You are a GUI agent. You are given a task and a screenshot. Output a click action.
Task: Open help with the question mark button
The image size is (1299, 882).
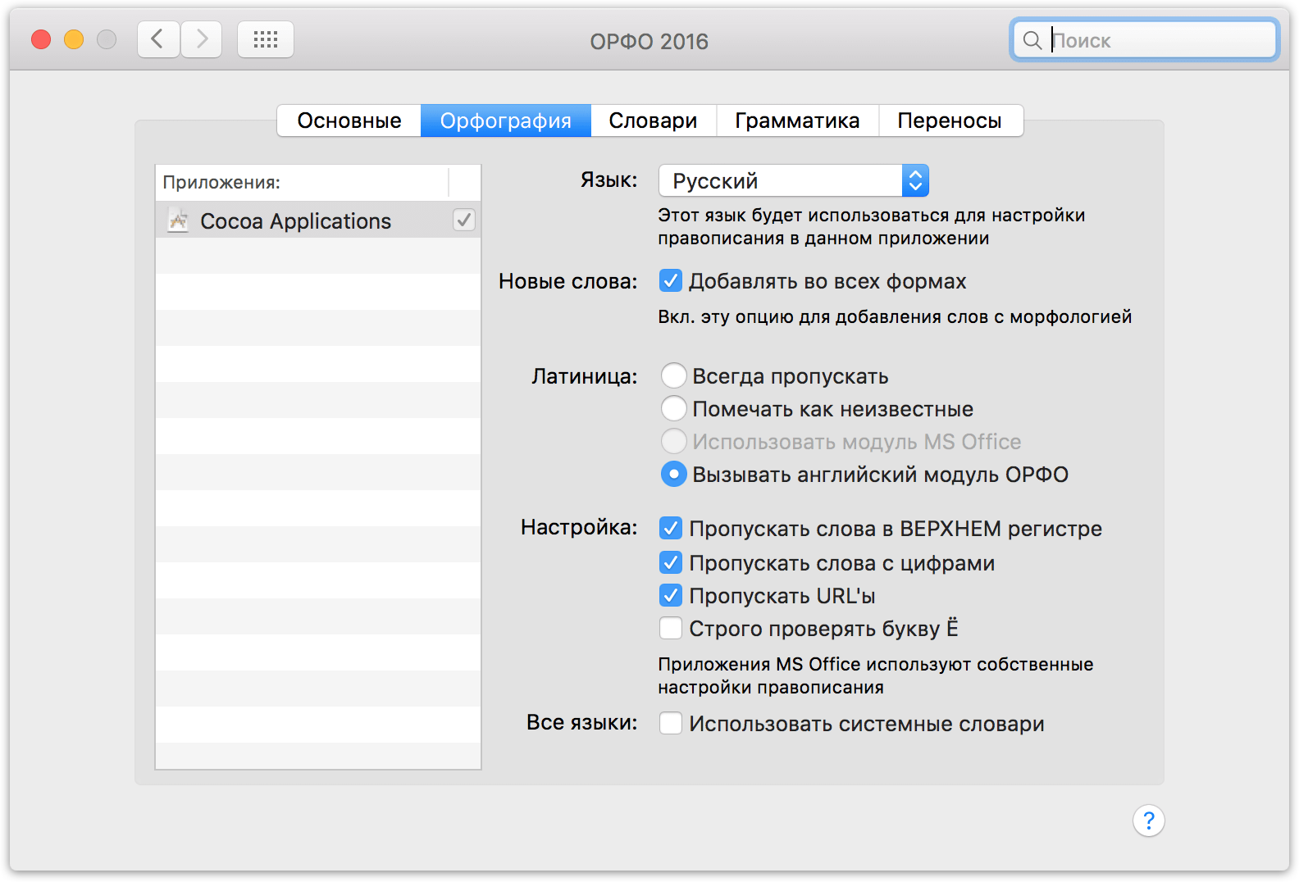tap(1148, 820)
